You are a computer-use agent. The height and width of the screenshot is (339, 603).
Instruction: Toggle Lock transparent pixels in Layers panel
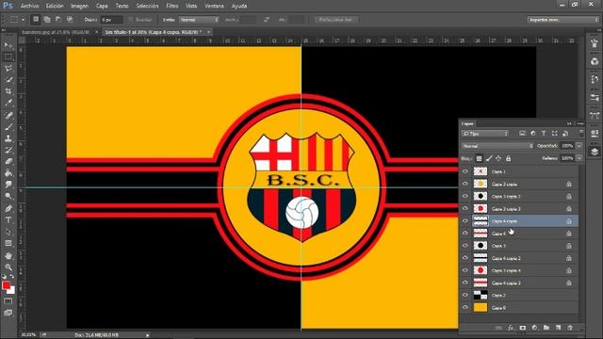479,158
